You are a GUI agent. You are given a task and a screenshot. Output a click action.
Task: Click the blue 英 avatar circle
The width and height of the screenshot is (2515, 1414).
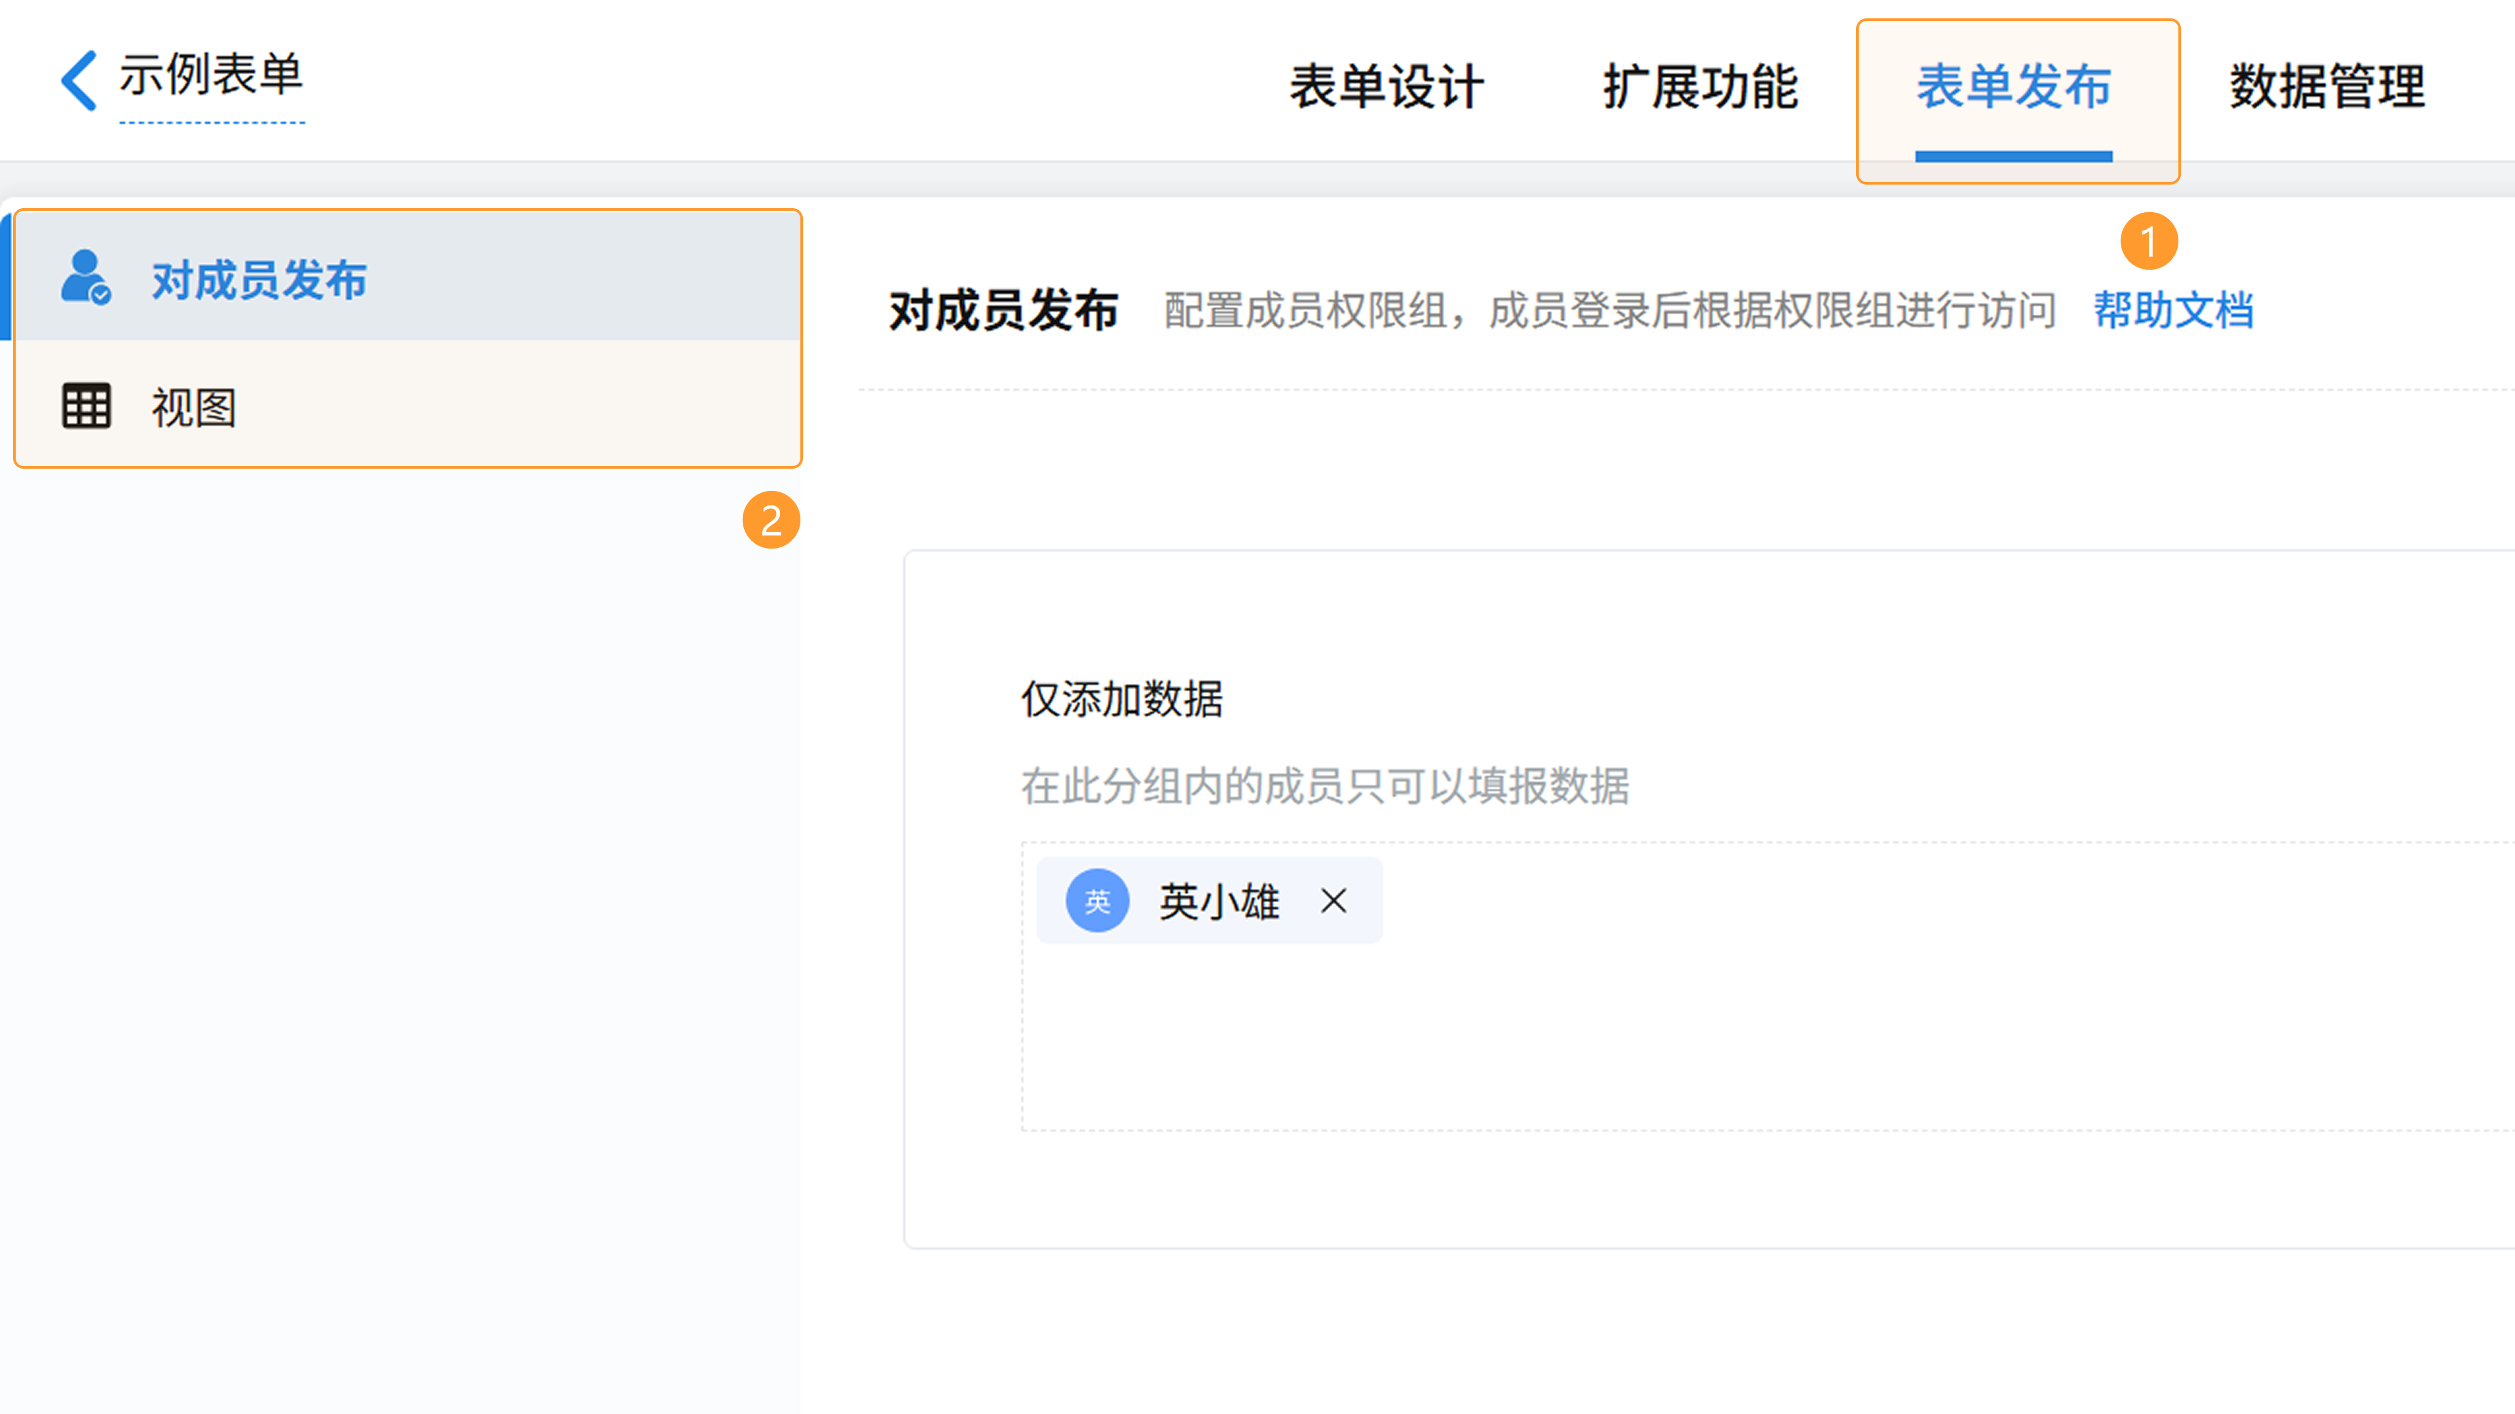click(1096, 901)
